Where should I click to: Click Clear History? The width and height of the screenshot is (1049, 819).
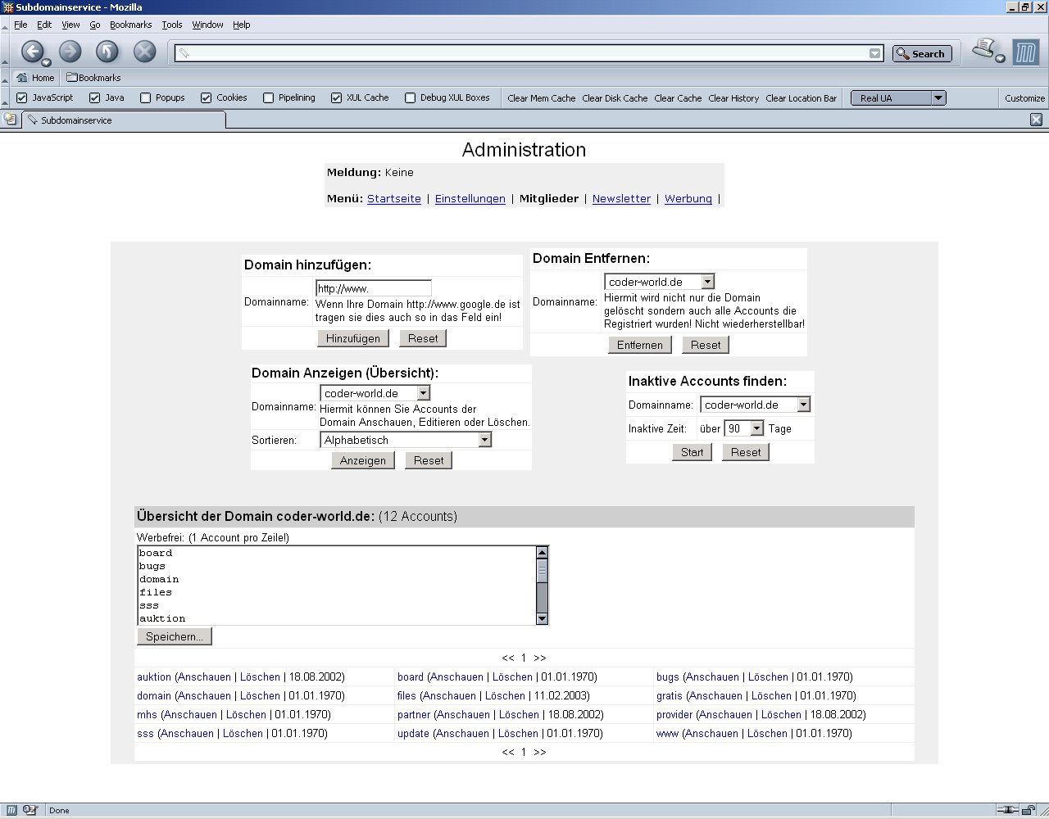click(x=733, y=97)
